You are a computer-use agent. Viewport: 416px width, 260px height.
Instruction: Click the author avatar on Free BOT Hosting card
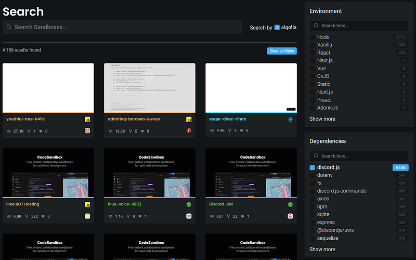(x=87, y=216)
